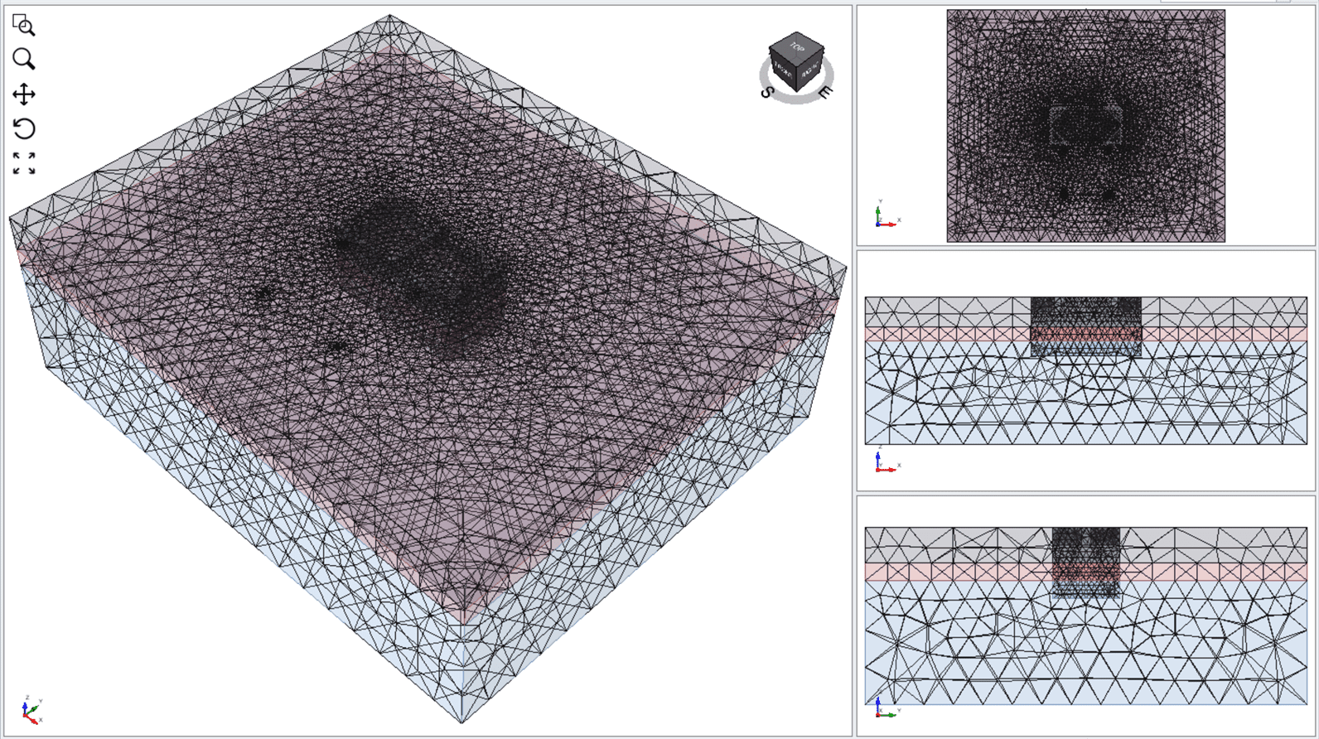Select the YZ side elevation view mesh
The height and width of the screenshot is (739, 1319).
click(x=1085, y=616)
